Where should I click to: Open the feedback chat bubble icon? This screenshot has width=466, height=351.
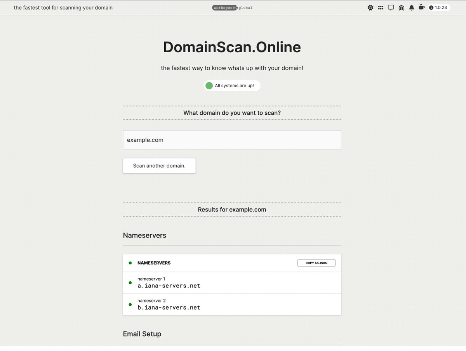[391, 7]
